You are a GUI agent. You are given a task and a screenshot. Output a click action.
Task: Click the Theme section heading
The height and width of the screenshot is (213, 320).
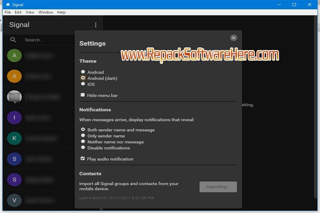pyautogui.click(x=88, y=61)
